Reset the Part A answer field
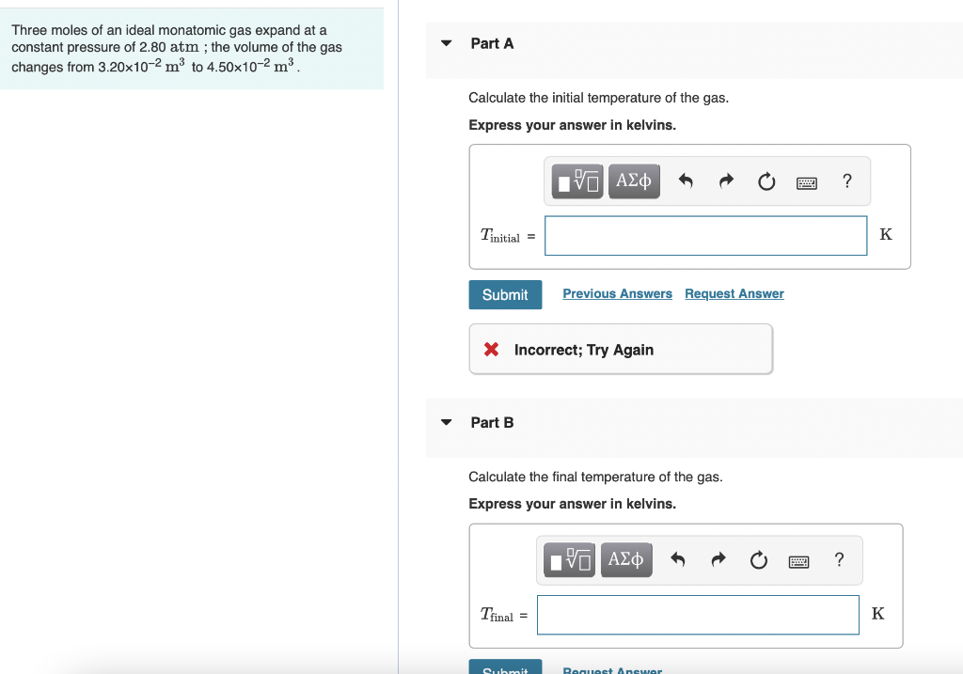Viewport: 963px width, 674px height. [x=766, y=181]
